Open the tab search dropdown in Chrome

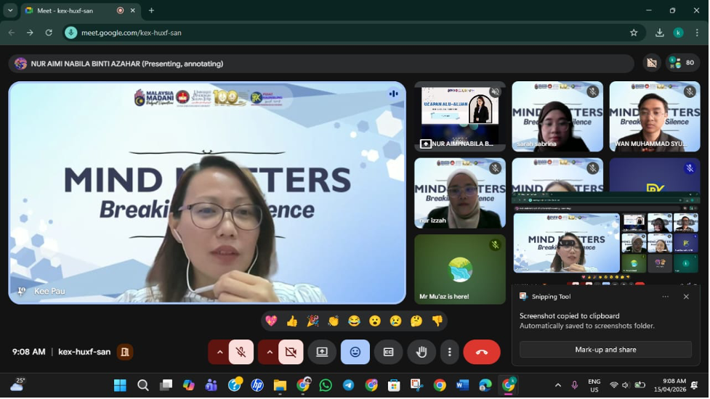click(x=10, y=11)
